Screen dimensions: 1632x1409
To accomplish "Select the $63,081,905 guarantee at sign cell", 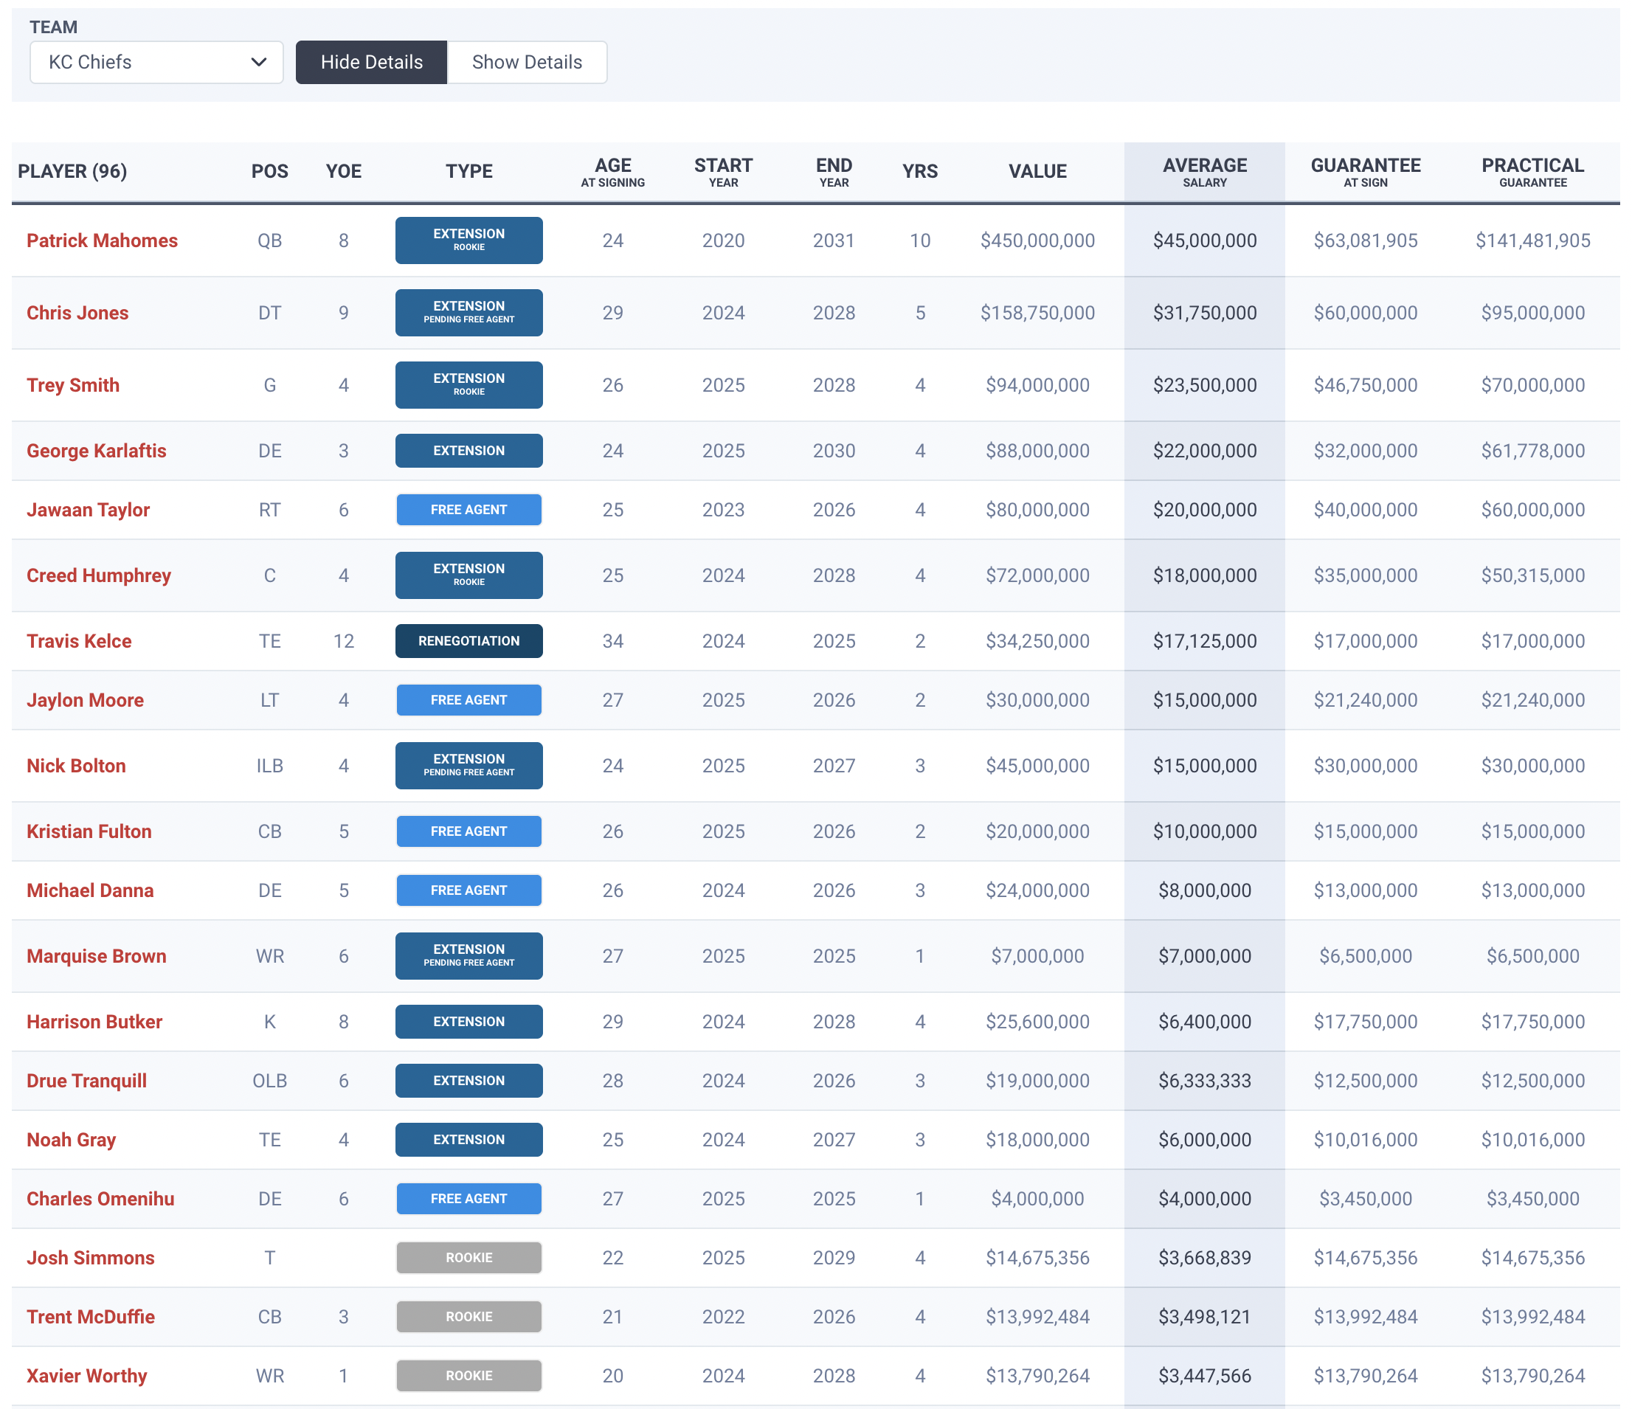I will [1365, 240].
